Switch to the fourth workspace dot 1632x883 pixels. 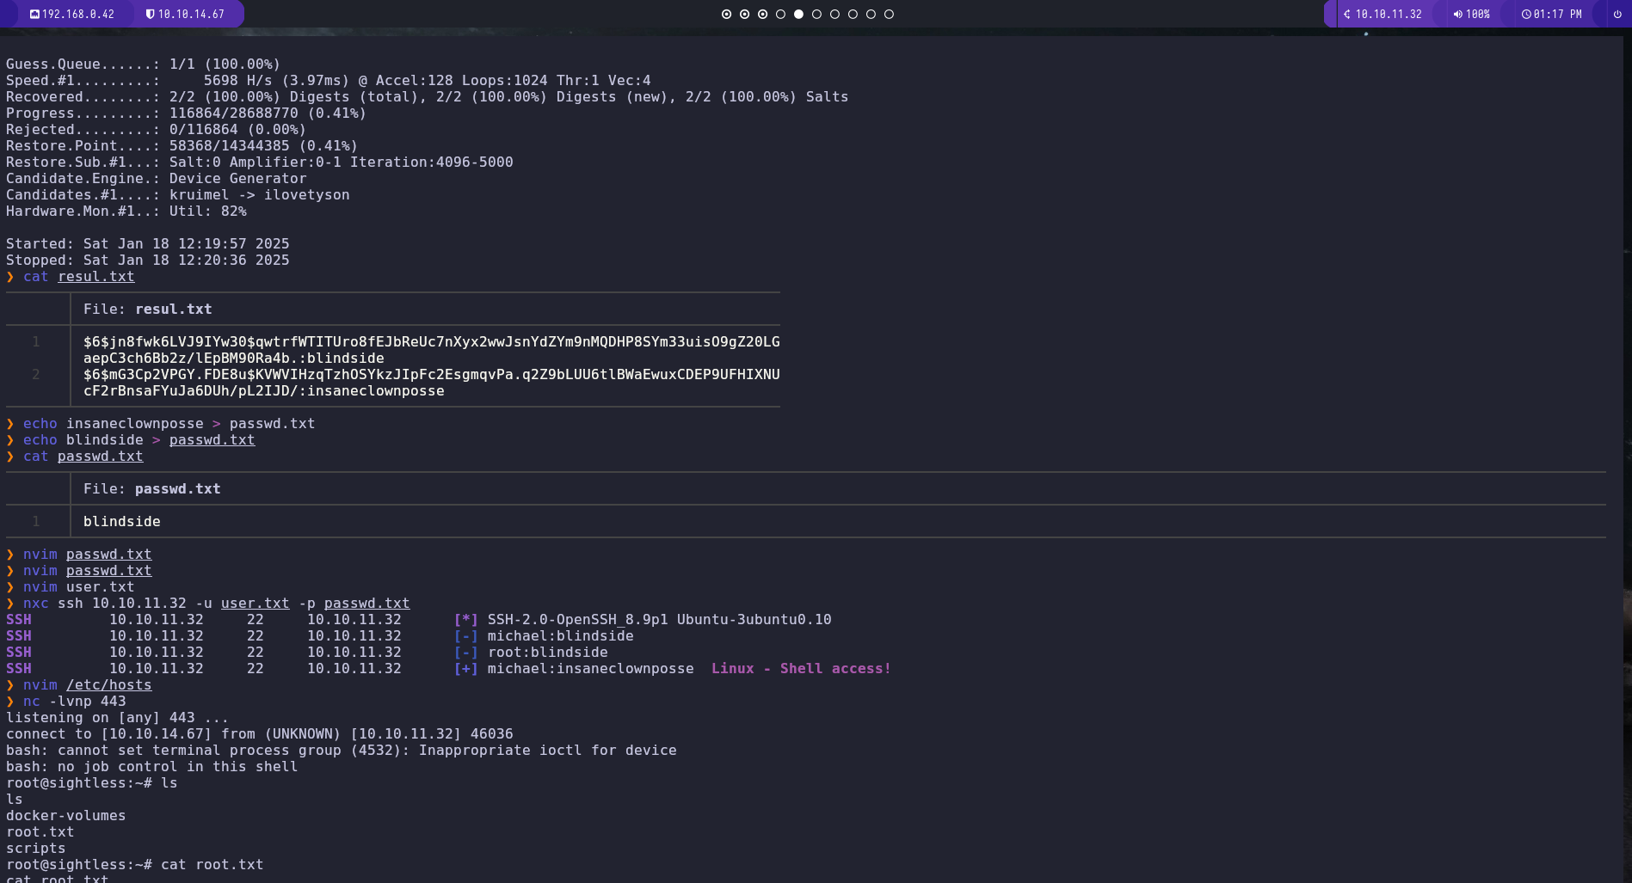(x=781, y=14)
